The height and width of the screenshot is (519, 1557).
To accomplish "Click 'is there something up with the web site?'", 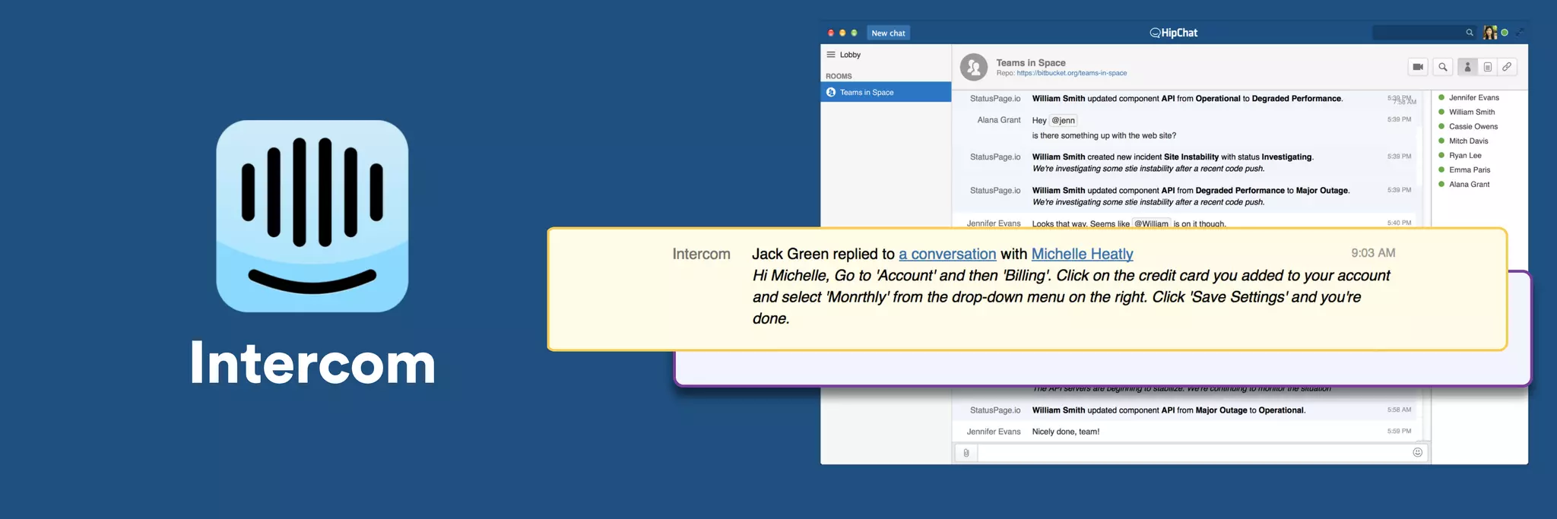I will point(1104,135).
